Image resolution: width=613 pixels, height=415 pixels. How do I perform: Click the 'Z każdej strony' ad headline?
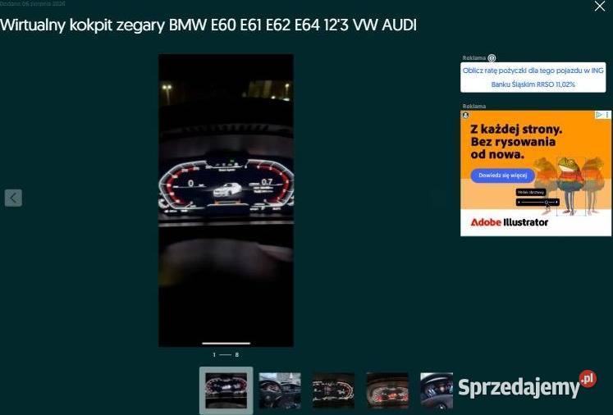coord(516,141)
